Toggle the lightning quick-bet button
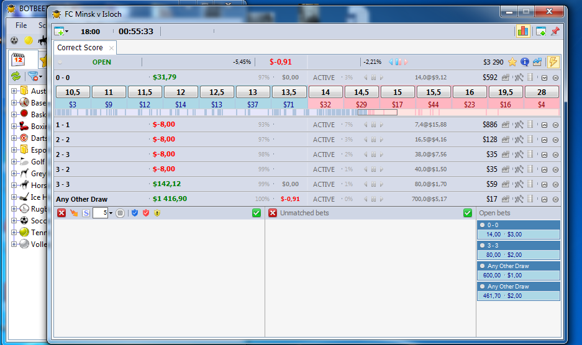 coord(553,62)
